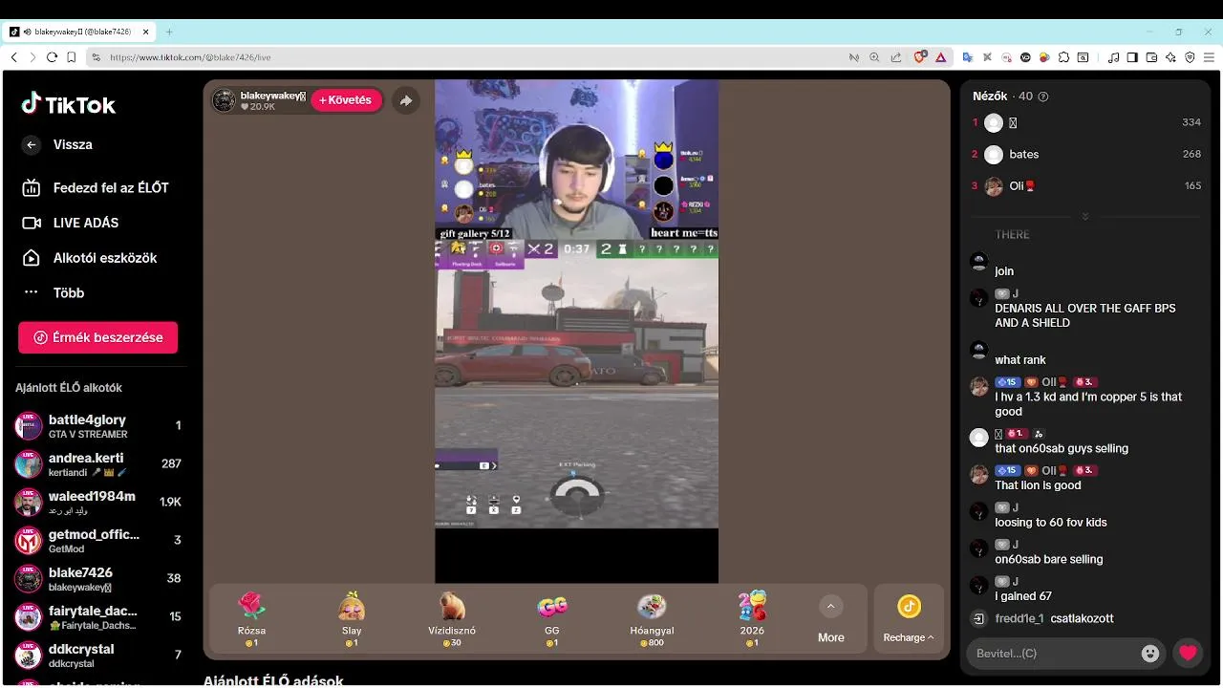
Task: Click the "what rank" chat message
Action: tap(1020, 360)
